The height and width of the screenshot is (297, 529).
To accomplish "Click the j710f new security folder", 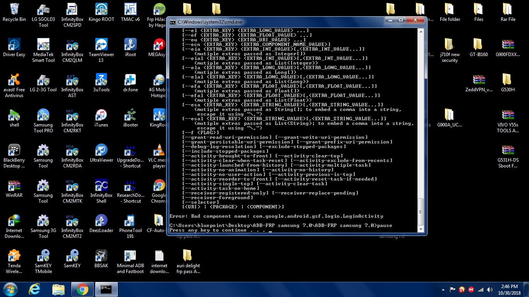I will (x=450, y=50).
